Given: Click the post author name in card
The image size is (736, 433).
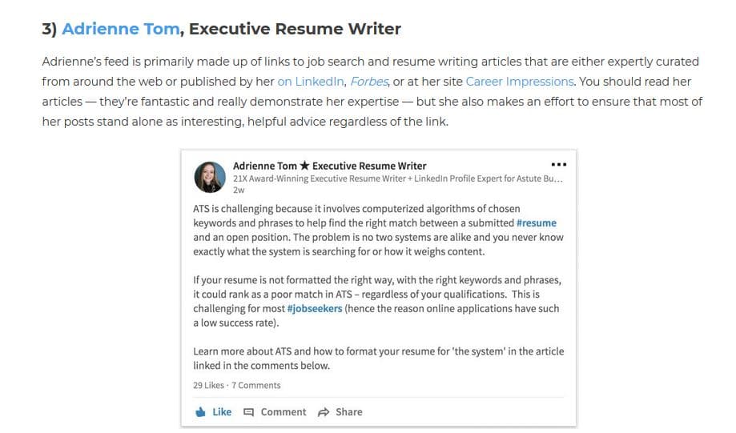Looking at the screenshot, I should click(x=329, y=166).
